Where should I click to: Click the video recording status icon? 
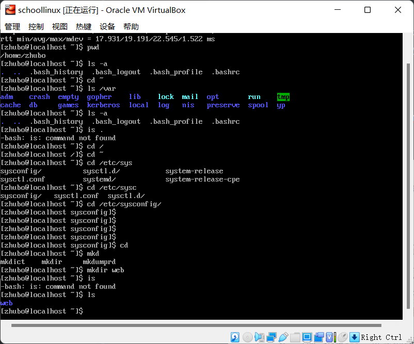[319, 337]
